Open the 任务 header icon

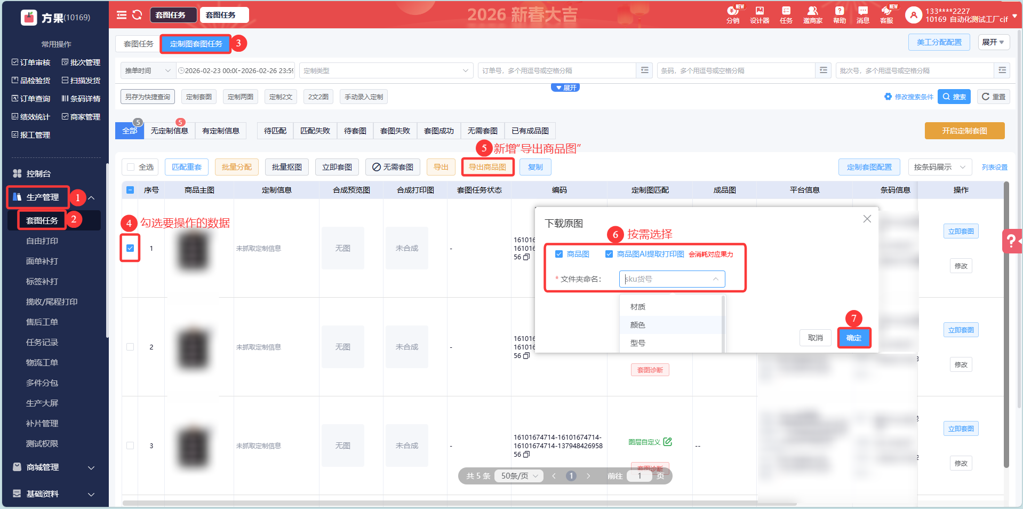786,14
